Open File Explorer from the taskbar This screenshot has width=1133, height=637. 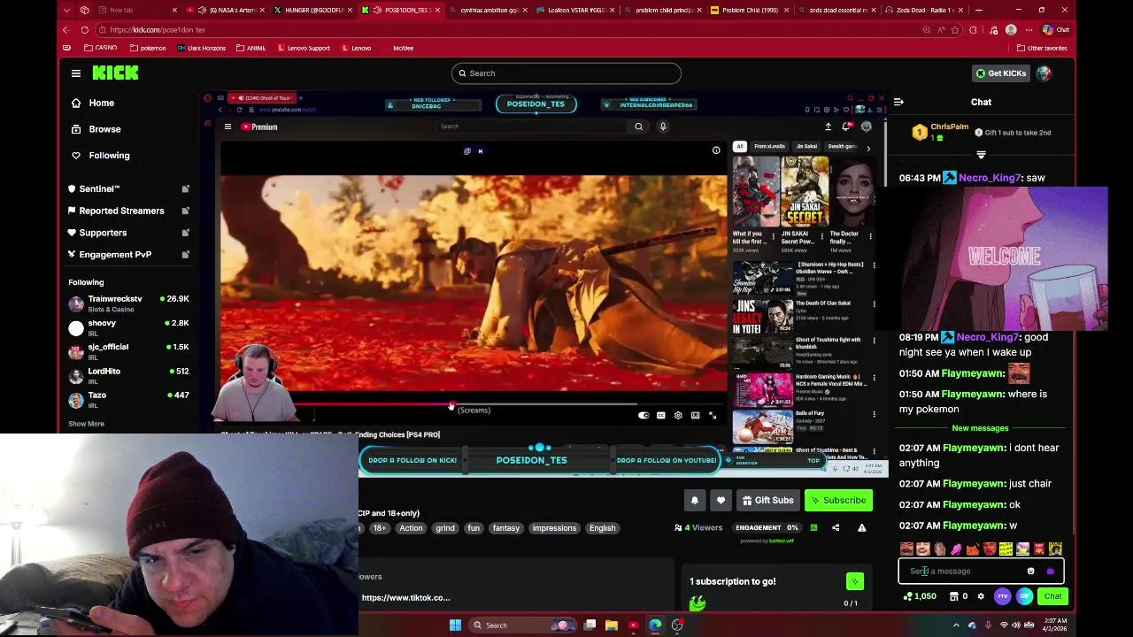pos(611,625)
